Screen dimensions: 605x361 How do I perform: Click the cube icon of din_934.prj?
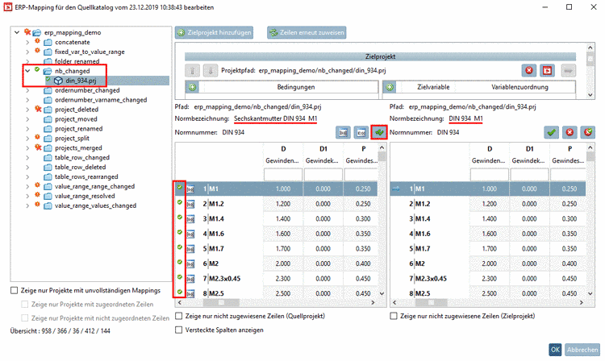click(58, 81)
